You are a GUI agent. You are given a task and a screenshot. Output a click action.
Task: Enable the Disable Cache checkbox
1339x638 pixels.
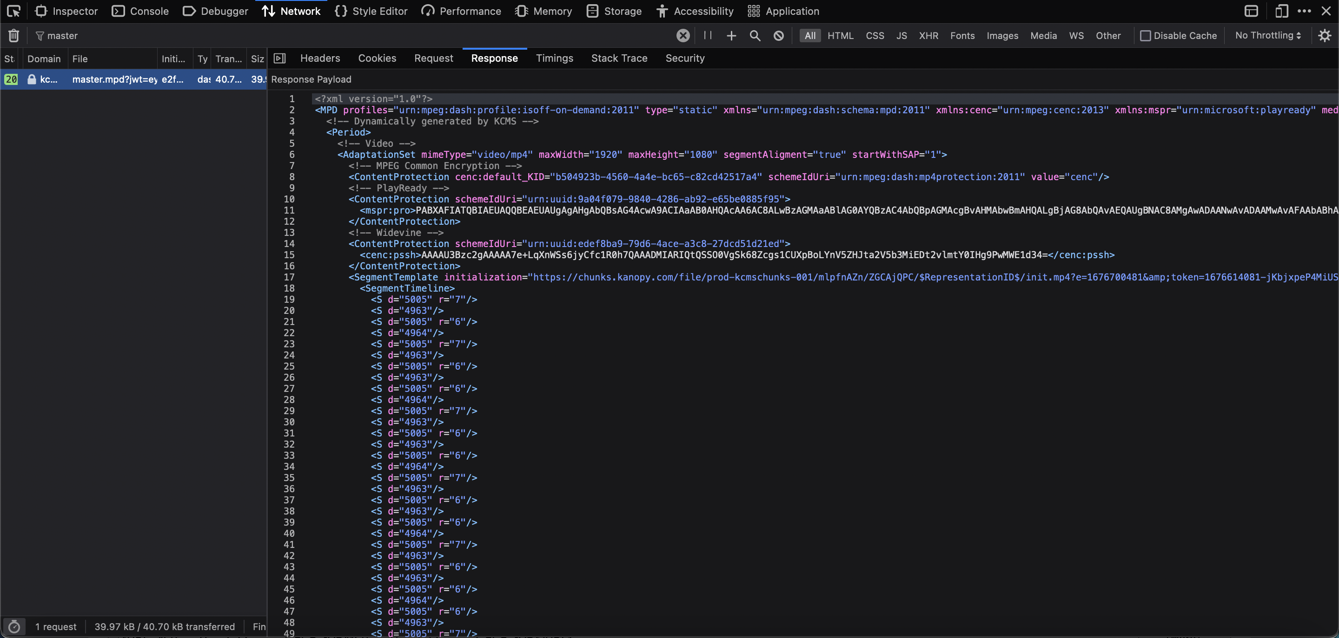click(x=1145, y=35)
